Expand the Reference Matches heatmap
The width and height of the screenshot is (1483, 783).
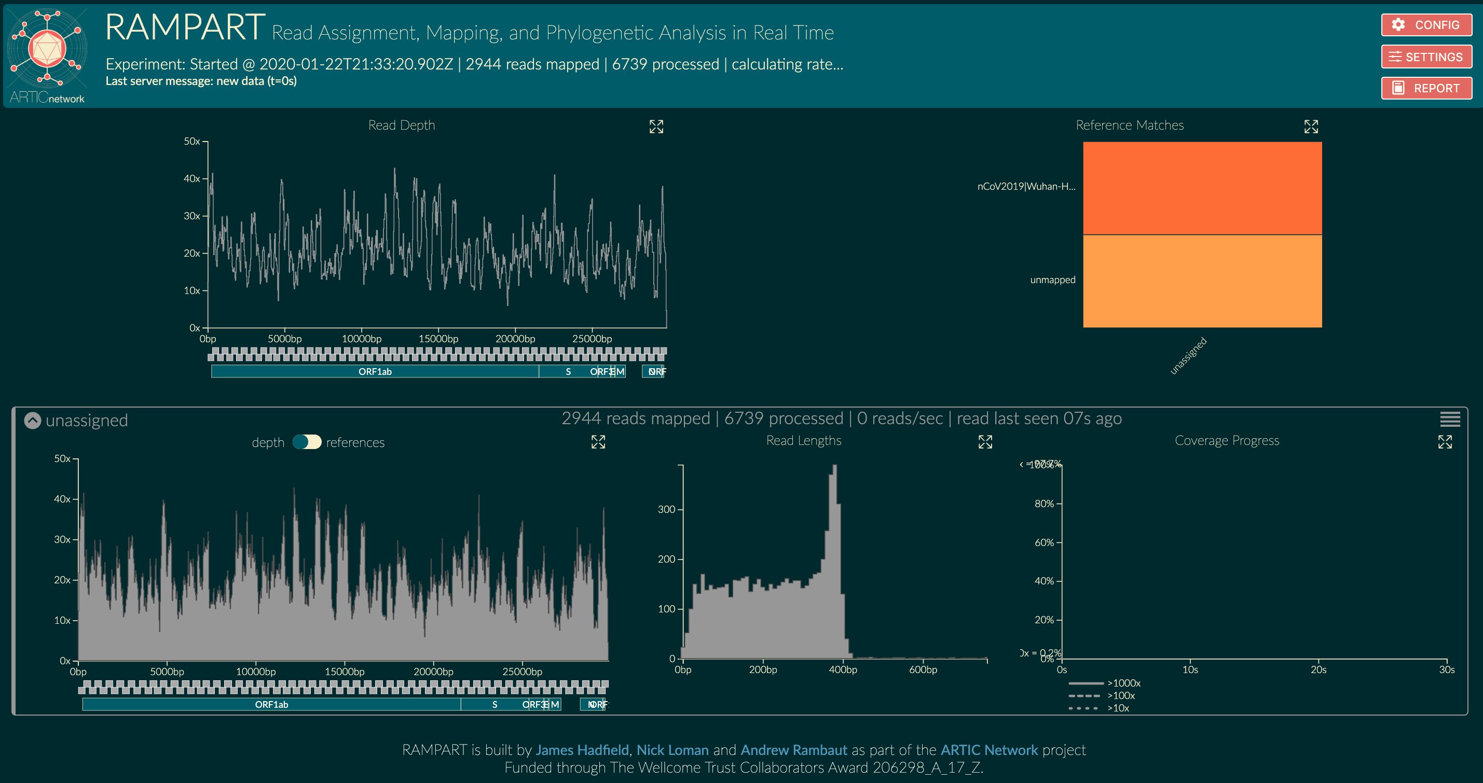[1311, 127]
